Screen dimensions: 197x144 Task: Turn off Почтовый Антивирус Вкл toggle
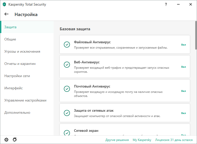(183, 91)
